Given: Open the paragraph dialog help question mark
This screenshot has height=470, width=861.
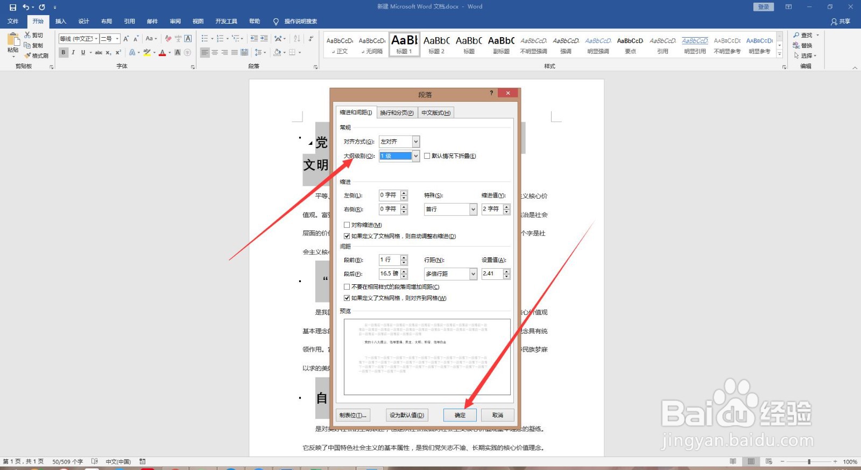Looking at the screenshot, I should [491, 93].
